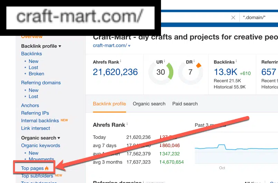Switch to the Organic search tab
278x183 pixels.
[x=149, y=104]
